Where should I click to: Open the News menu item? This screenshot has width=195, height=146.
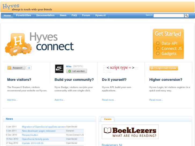pos(63,16)
